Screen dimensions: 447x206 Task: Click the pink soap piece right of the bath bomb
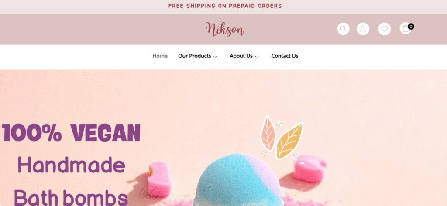[x=309, y=168]
